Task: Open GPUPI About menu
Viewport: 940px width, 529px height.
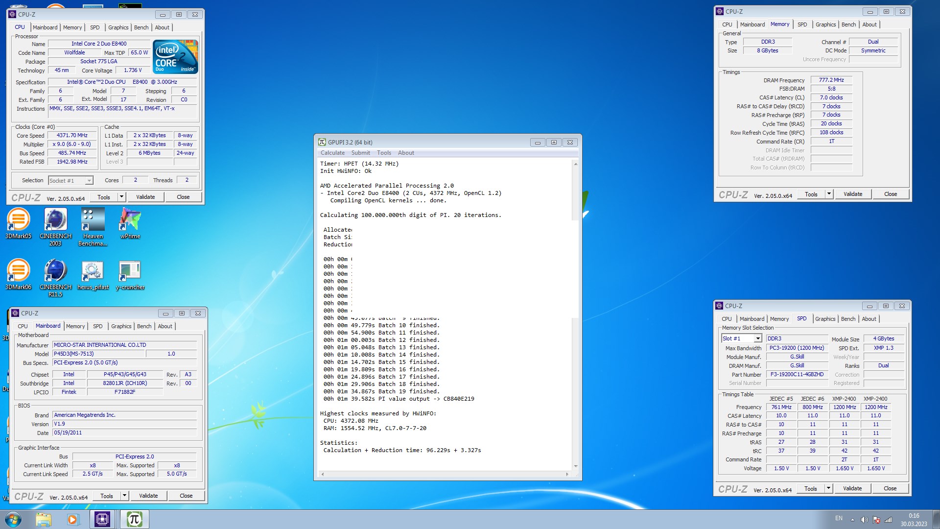Action: [406, 153]
